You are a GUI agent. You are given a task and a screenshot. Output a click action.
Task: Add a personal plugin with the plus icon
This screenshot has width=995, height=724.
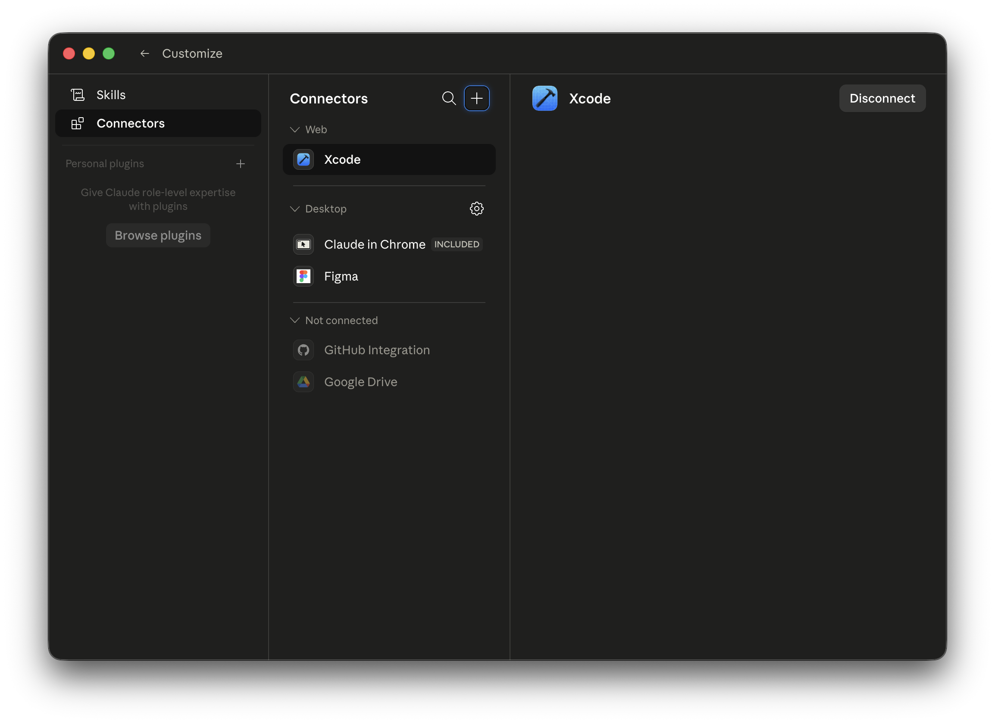click(241, 164)
